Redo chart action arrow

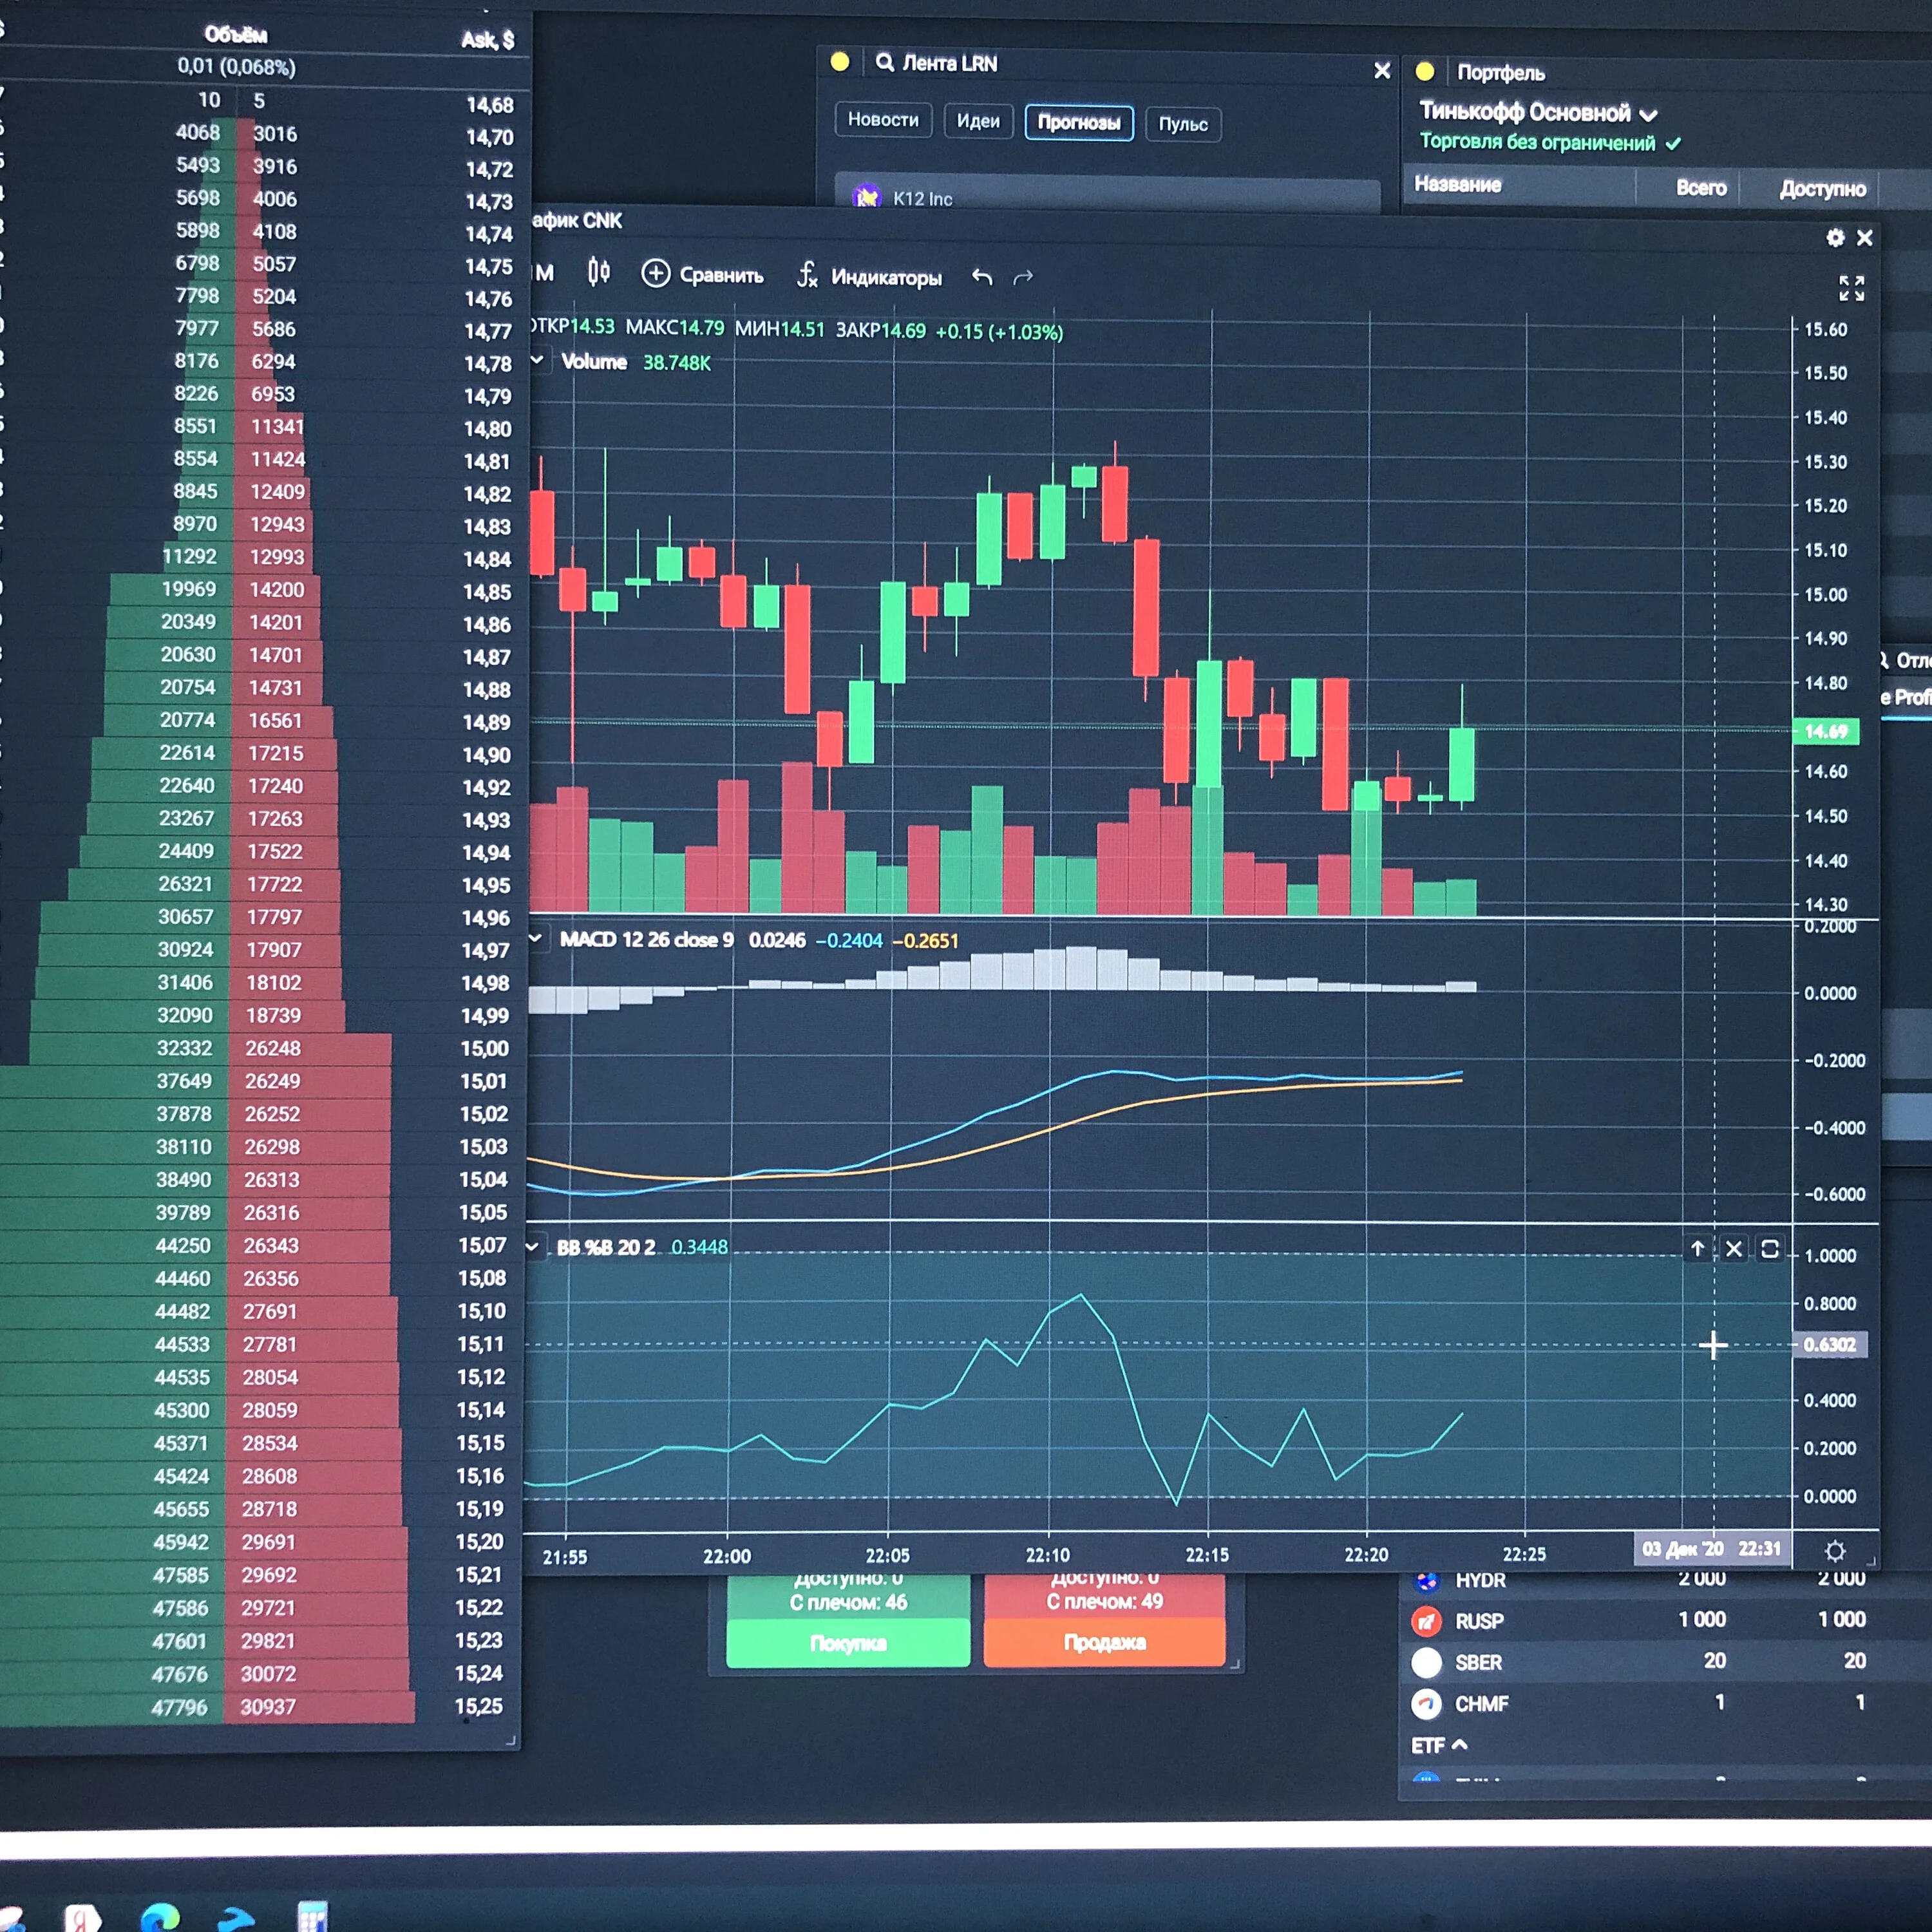(x=1022, y=278)
